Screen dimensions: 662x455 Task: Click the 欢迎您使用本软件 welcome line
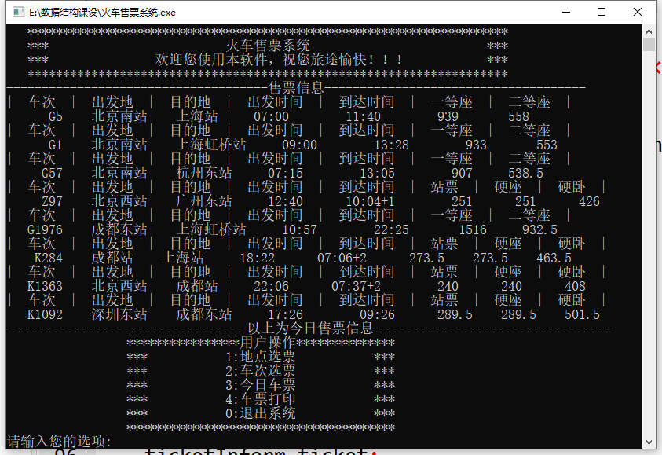(x=279, y=60)
